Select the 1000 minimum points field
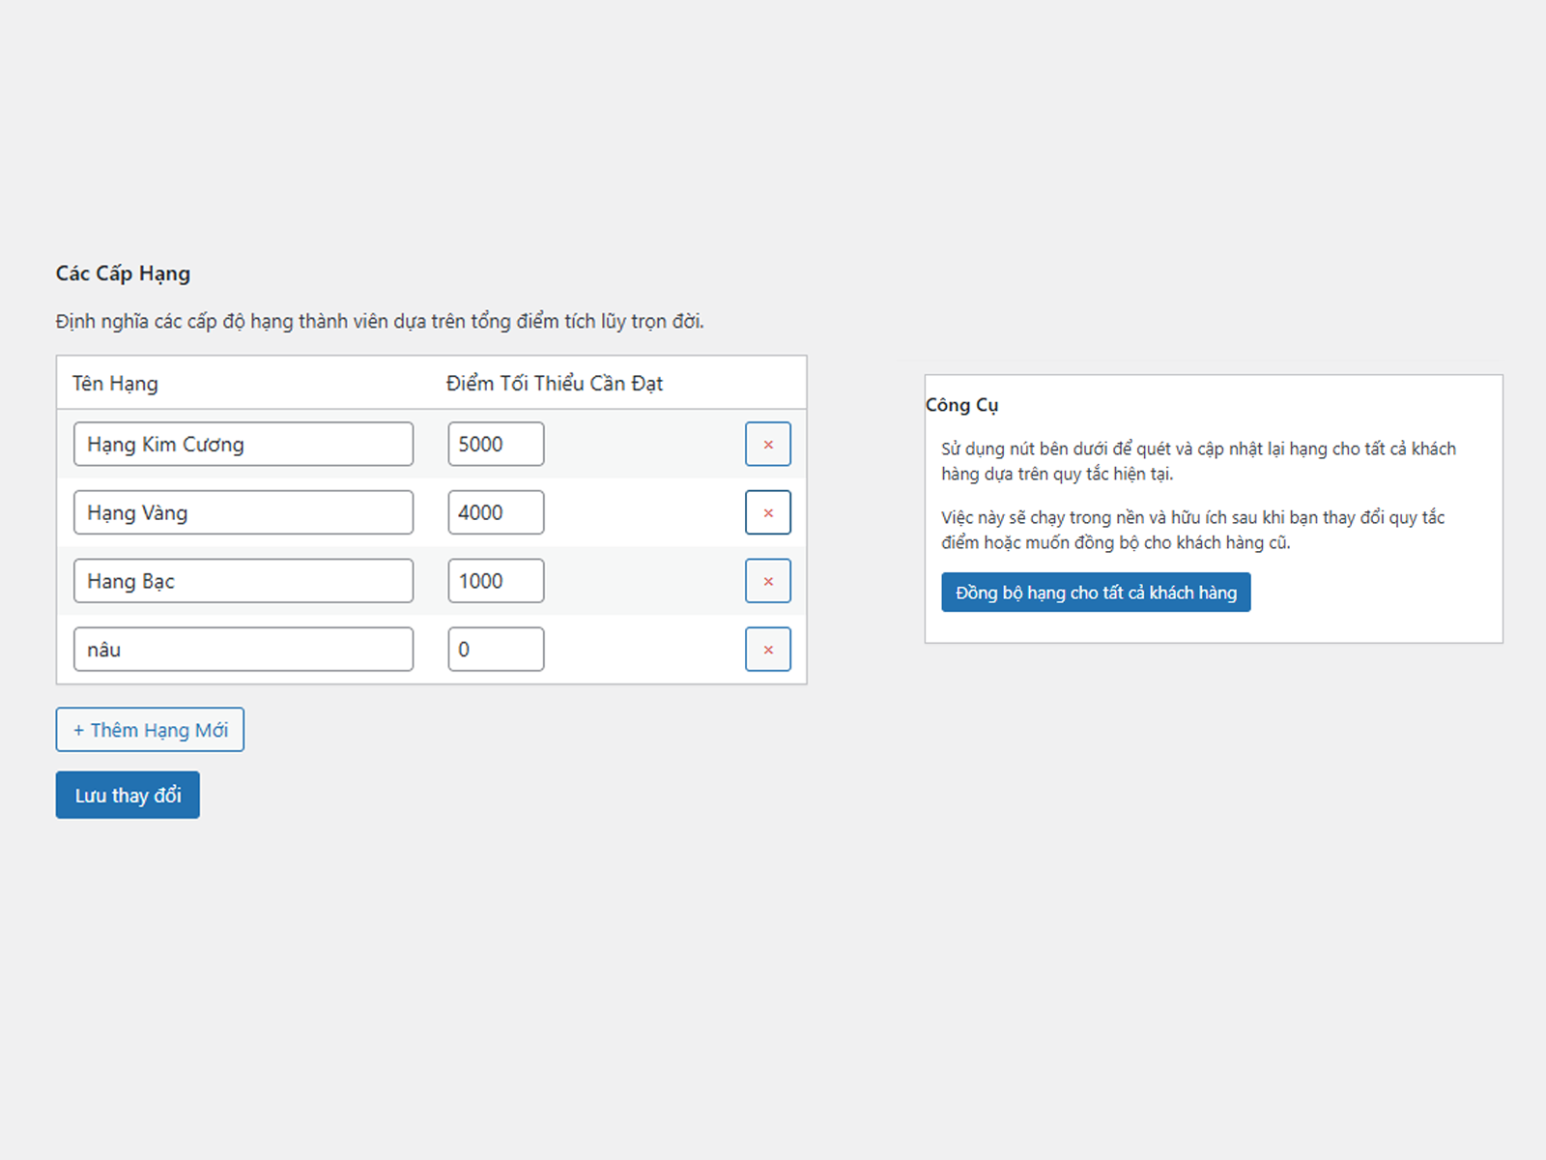 [496, 581]
